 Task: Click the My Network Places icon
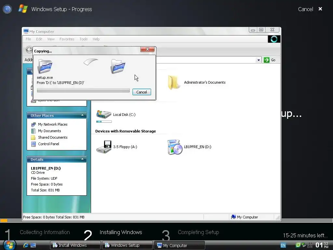(33, 125)
